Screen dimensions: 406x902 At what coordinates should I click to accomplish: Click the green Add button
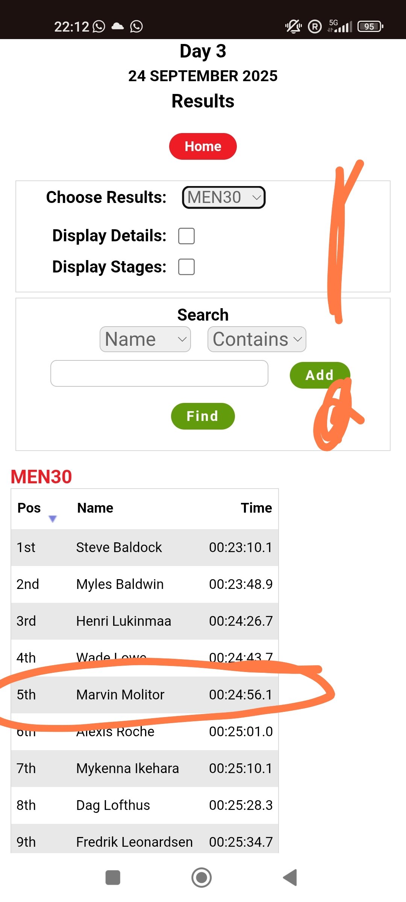coord(319,375)
